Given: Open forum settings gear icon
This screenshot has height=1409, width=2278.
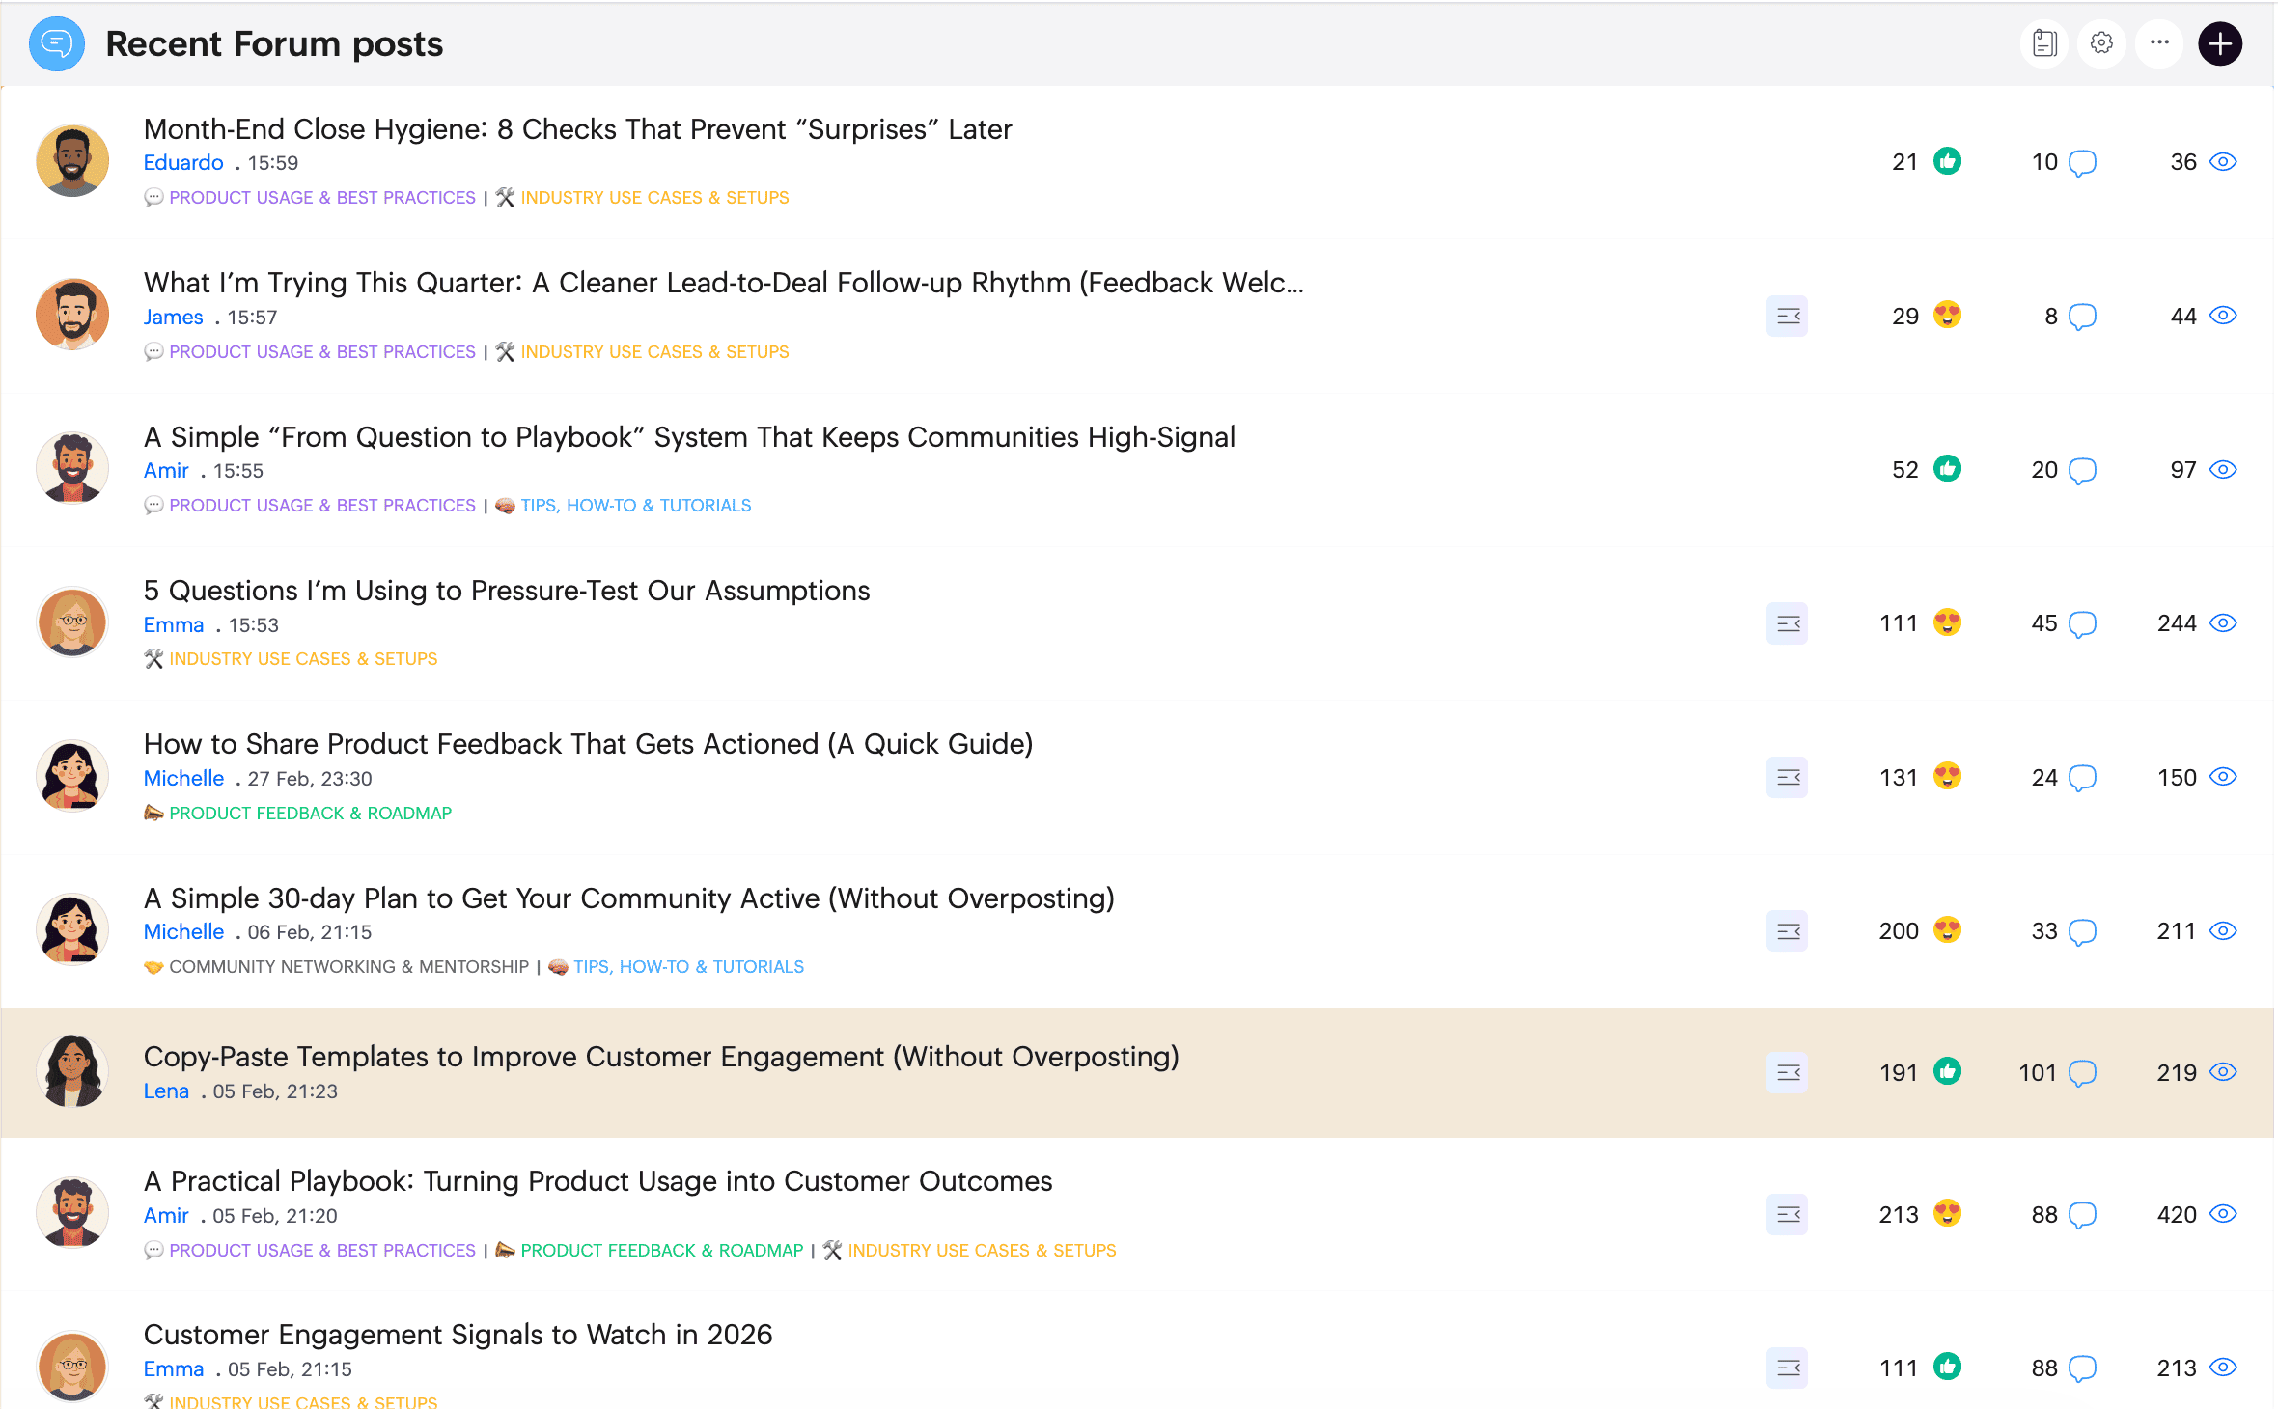Looking at the screenshot, I should [2101, 44].
